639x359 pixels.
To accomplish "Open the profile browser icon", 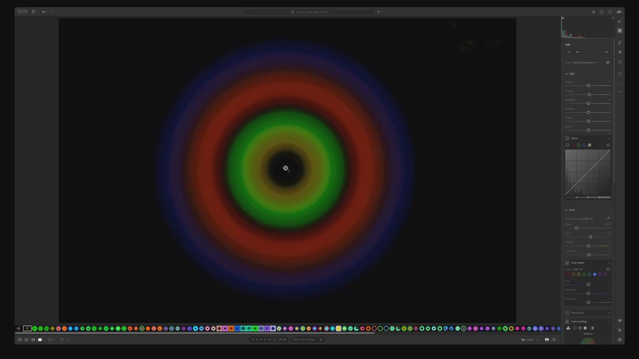I will coord(608,62).
